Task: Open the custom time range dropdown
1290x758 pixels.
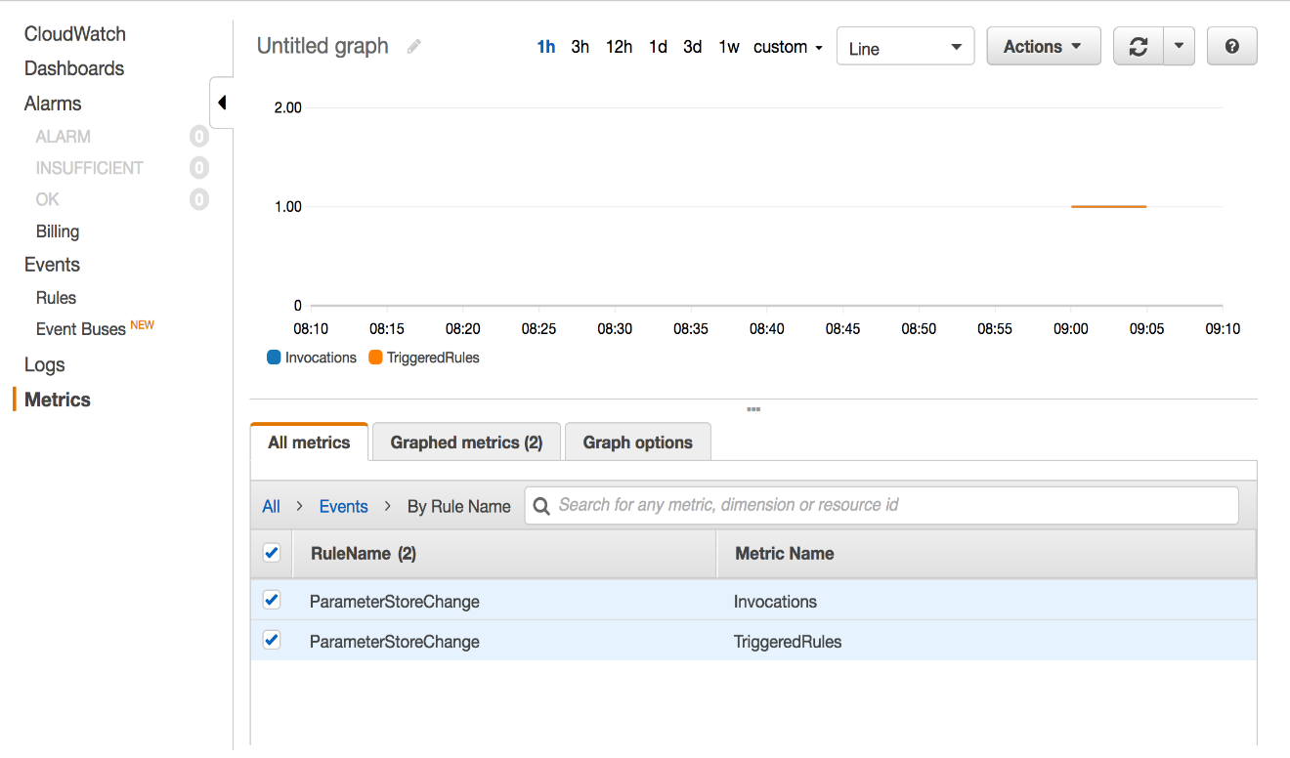Action: tap(788, 47)
